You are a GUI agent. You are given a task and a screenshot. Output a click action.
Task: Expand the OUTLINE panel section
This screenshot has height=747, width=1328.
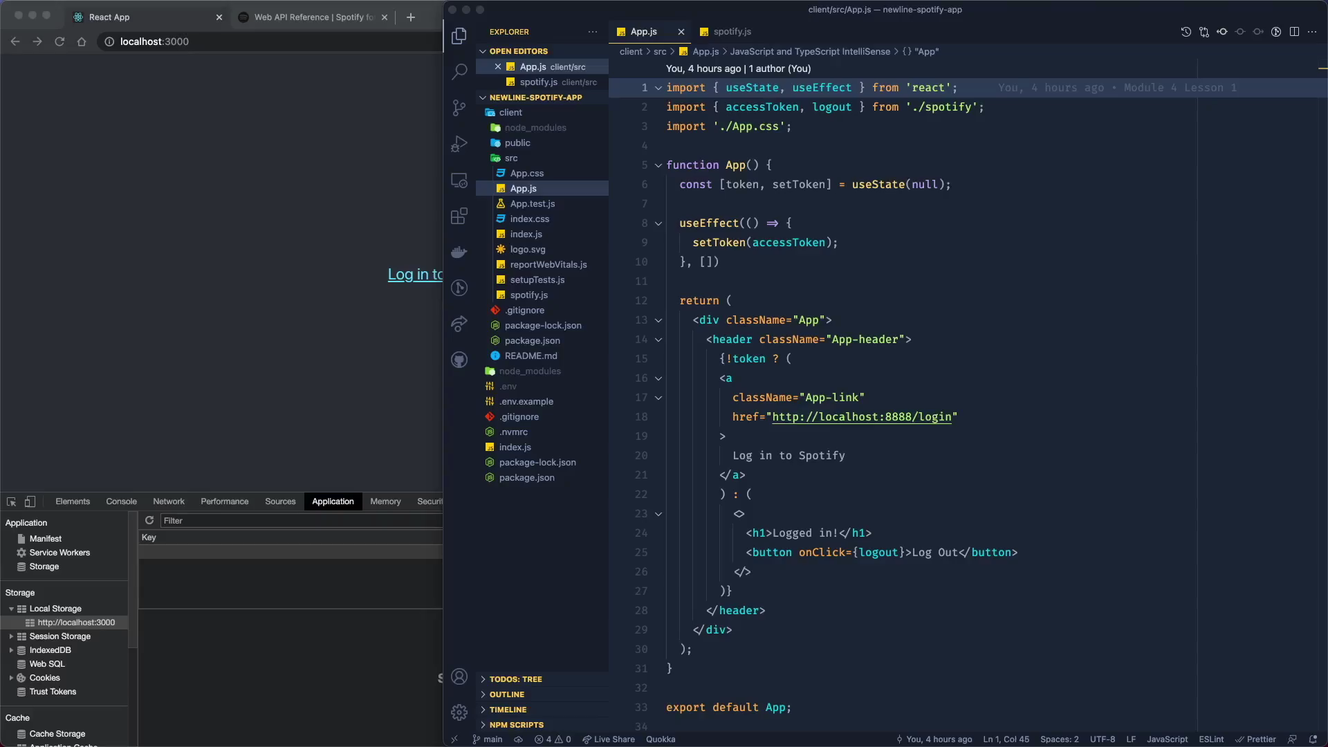(x=506, y=693)
